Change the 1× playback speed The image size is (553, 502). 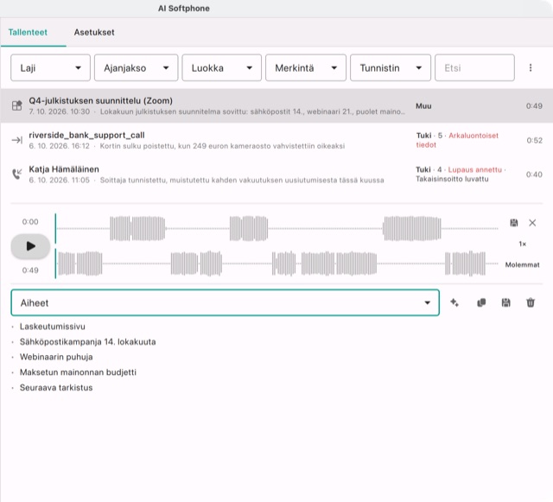(x=522, y=244)
